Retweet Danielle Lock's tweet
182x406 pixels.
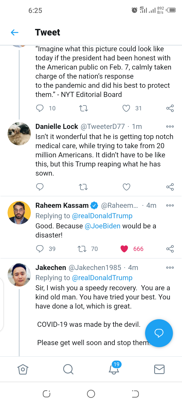pos(83,187)
